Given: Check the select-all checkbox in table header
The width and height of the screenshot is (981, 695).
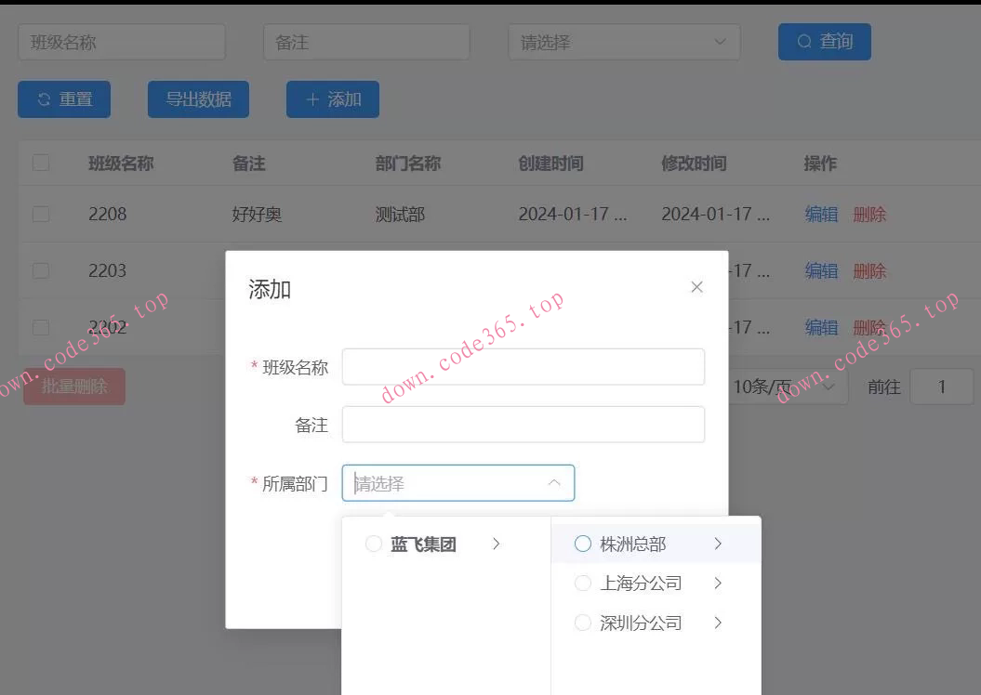Looking at the screenshot, I should click(39, 163).
